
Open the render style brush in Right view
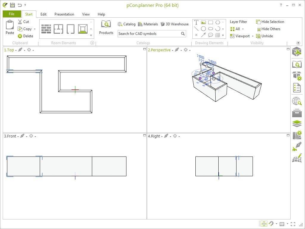pyautogui.click(x=166, y=136)
